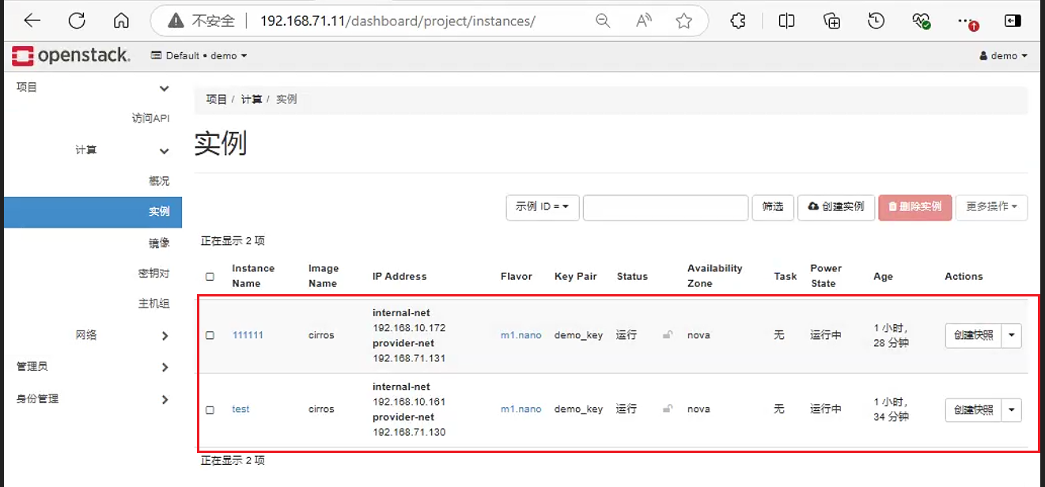Open the demo user account dropdown

point(1004,55)
